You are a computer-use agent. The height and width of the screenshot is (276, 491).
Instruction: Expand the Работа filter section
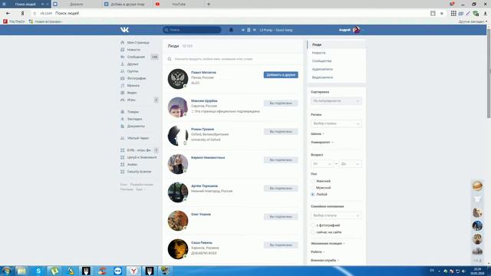pyautogui.click(x=318, y=251)
